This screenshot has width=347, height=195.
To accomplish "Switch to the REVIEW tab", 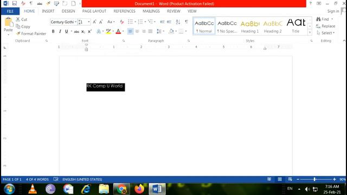I will coord(173,11).
